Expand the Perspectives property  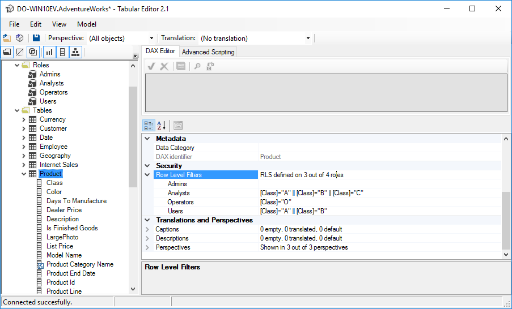tap(147, 247)
